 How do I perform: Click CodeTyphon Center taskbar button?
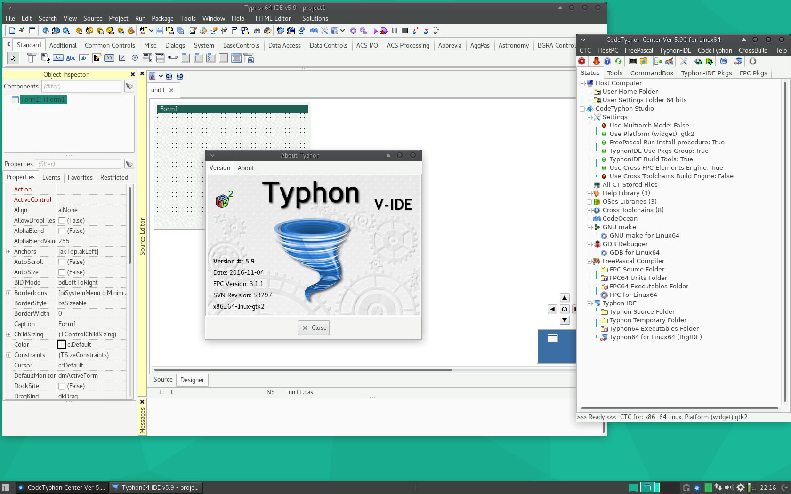tap(62, 487)
